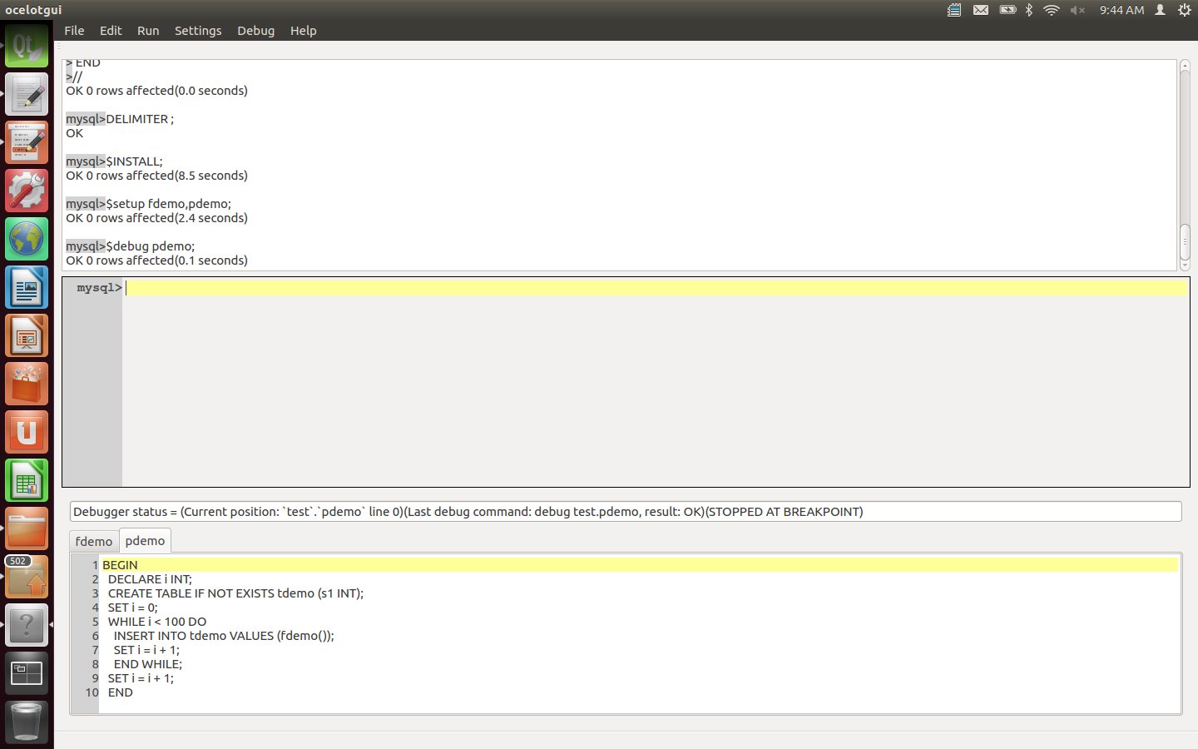The width and height of the screenshot is (1198, 749).
Task: Switch to the fdemo tab
Action: (x=94, y=541)
